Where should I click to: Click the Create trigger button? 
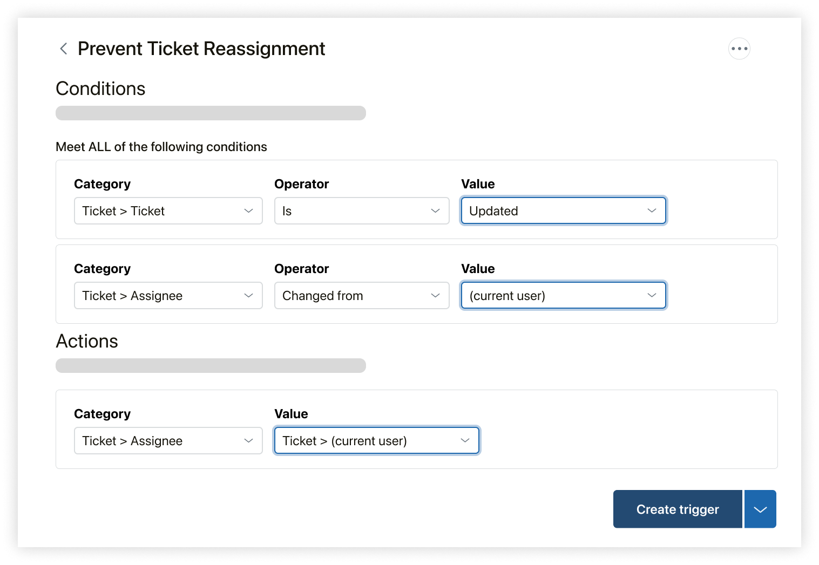coord(678,509)
